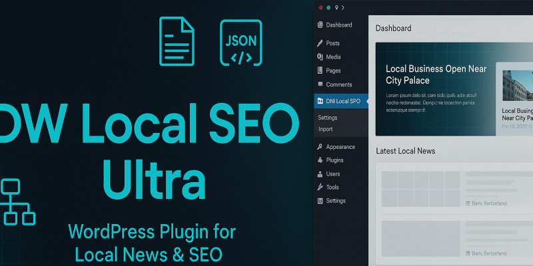
Task: Click the Appearance brush icon
Action: pos(320,147)
